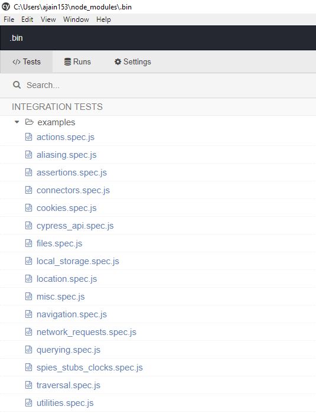This screenshot has width=316, height=413.
Task: Click the Cypress logo in the title bar
Action: [x=6, y=6]
